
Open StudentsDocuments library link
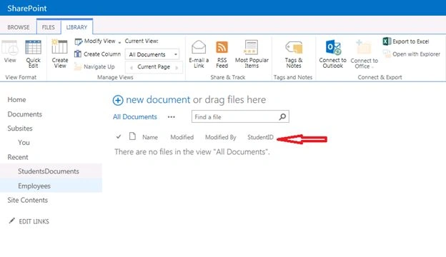[49, 171]
